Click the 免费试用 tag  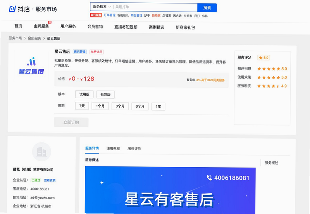(x=96, y=52)
